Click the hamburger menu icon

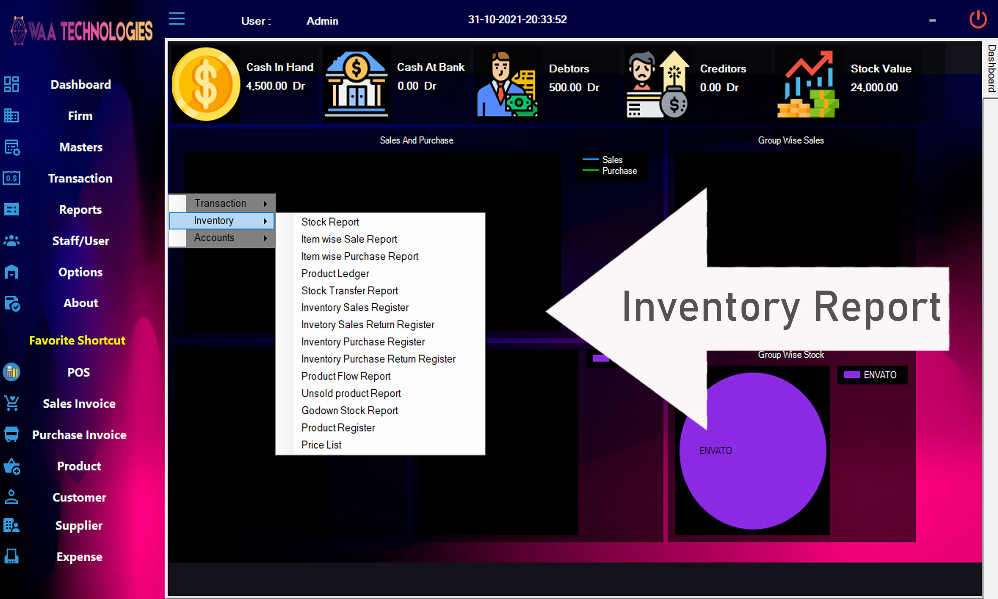pyautogui.click(x=177, y=19)
